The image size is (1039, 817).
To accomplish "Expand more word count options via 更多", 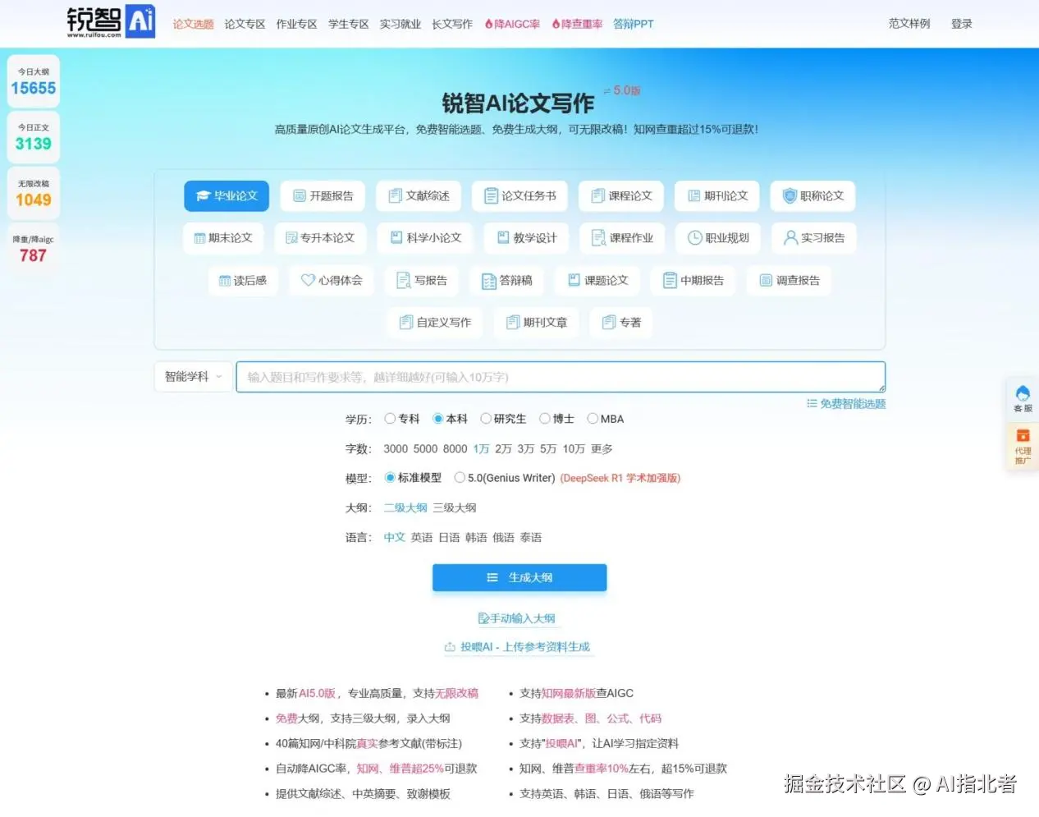I will tap(602, 448).
